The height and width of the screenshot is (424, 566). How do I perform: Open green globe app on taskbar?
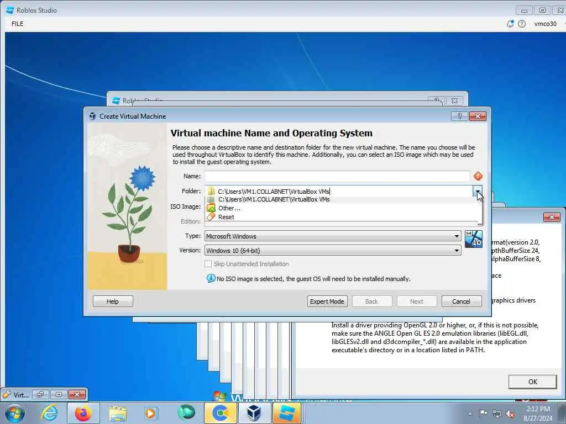[186, 412]
